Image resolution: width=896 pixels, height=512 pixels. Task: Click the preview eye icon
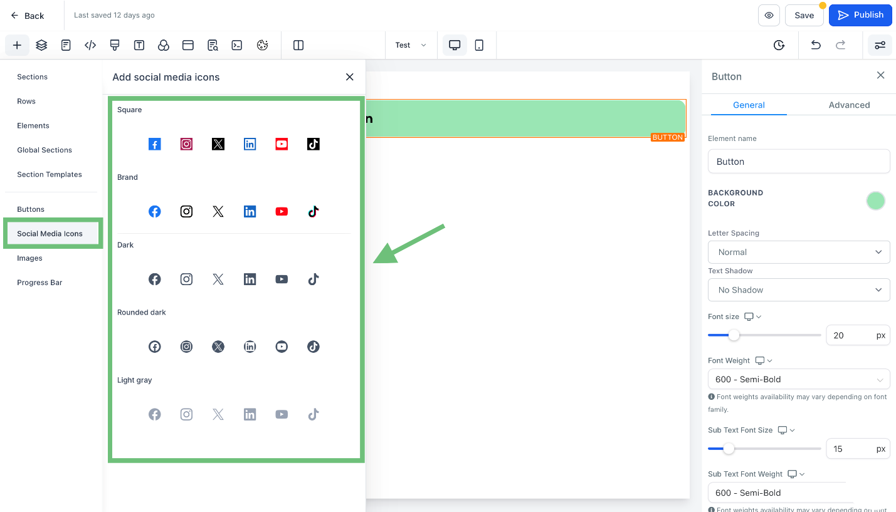click(x=769, y=15)
